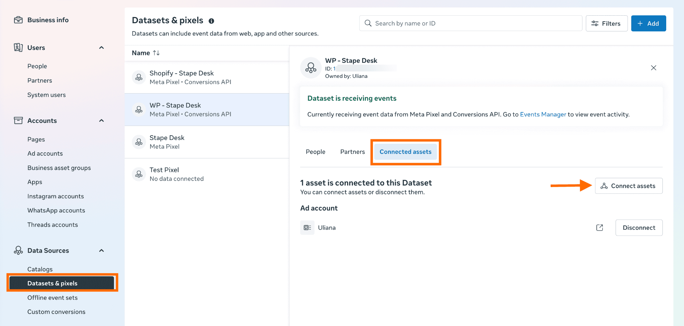Collapse the Data Sources section chevron
Viewport: 684px width, 326px height.
pyautogui.click(x=102, y=251)
